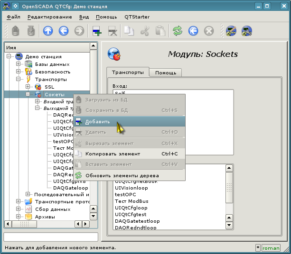
Task: Click the up-arrow navigation toolbar icon
Action: pos(48,31)
